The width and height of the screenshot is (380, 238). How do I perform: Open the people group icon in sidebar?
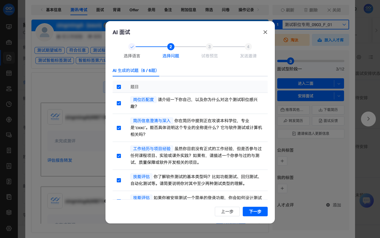[9, 88]
